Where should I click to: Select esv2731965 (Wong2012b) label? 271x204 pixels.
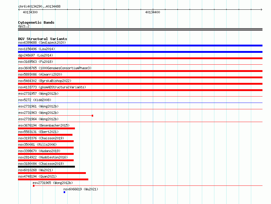pos(53,183)
